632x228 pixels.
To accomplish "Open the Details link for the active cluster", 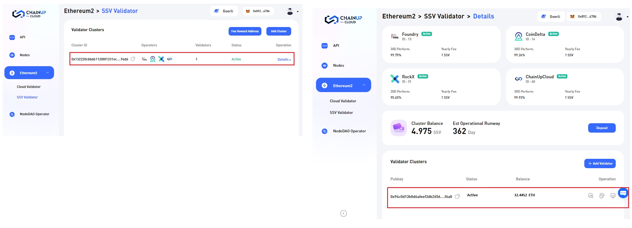I will coord(284,60).
